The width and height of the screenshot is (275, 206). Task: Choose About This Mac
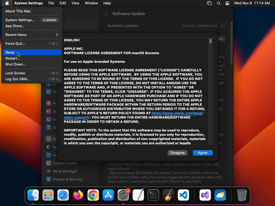click(x=32, y=11)
